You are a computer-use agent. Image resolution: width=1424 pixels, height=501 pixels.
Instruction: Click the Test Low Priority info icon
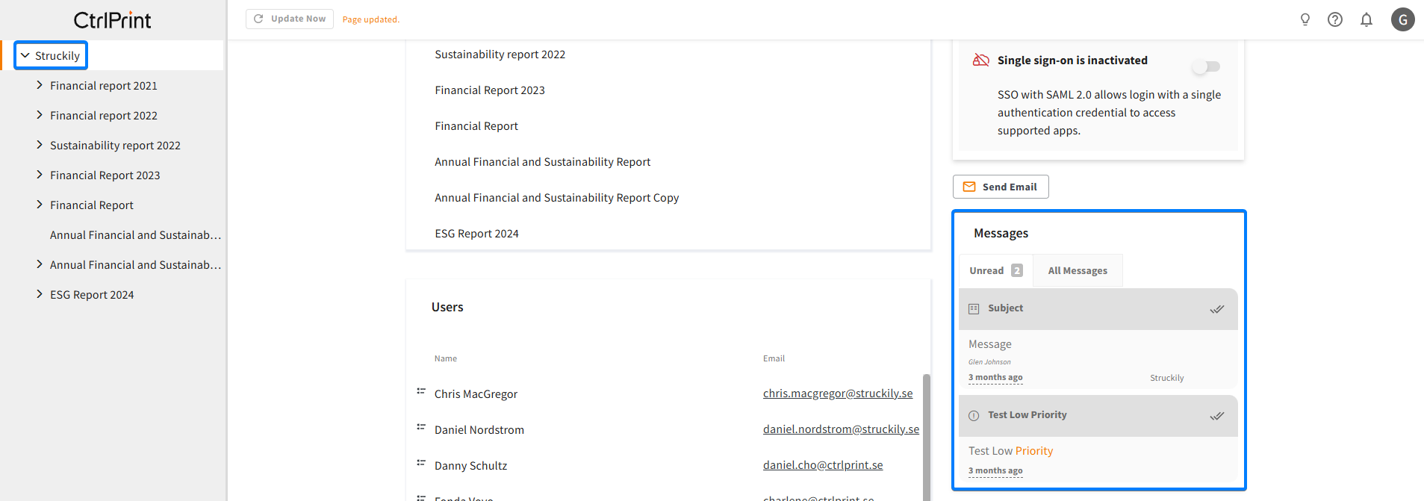[974, 416]
